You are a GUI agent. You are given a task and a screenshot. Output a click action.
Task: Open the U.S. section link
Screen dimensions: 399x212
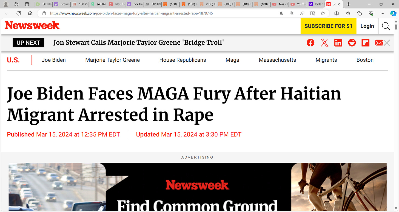coord(13,60)
